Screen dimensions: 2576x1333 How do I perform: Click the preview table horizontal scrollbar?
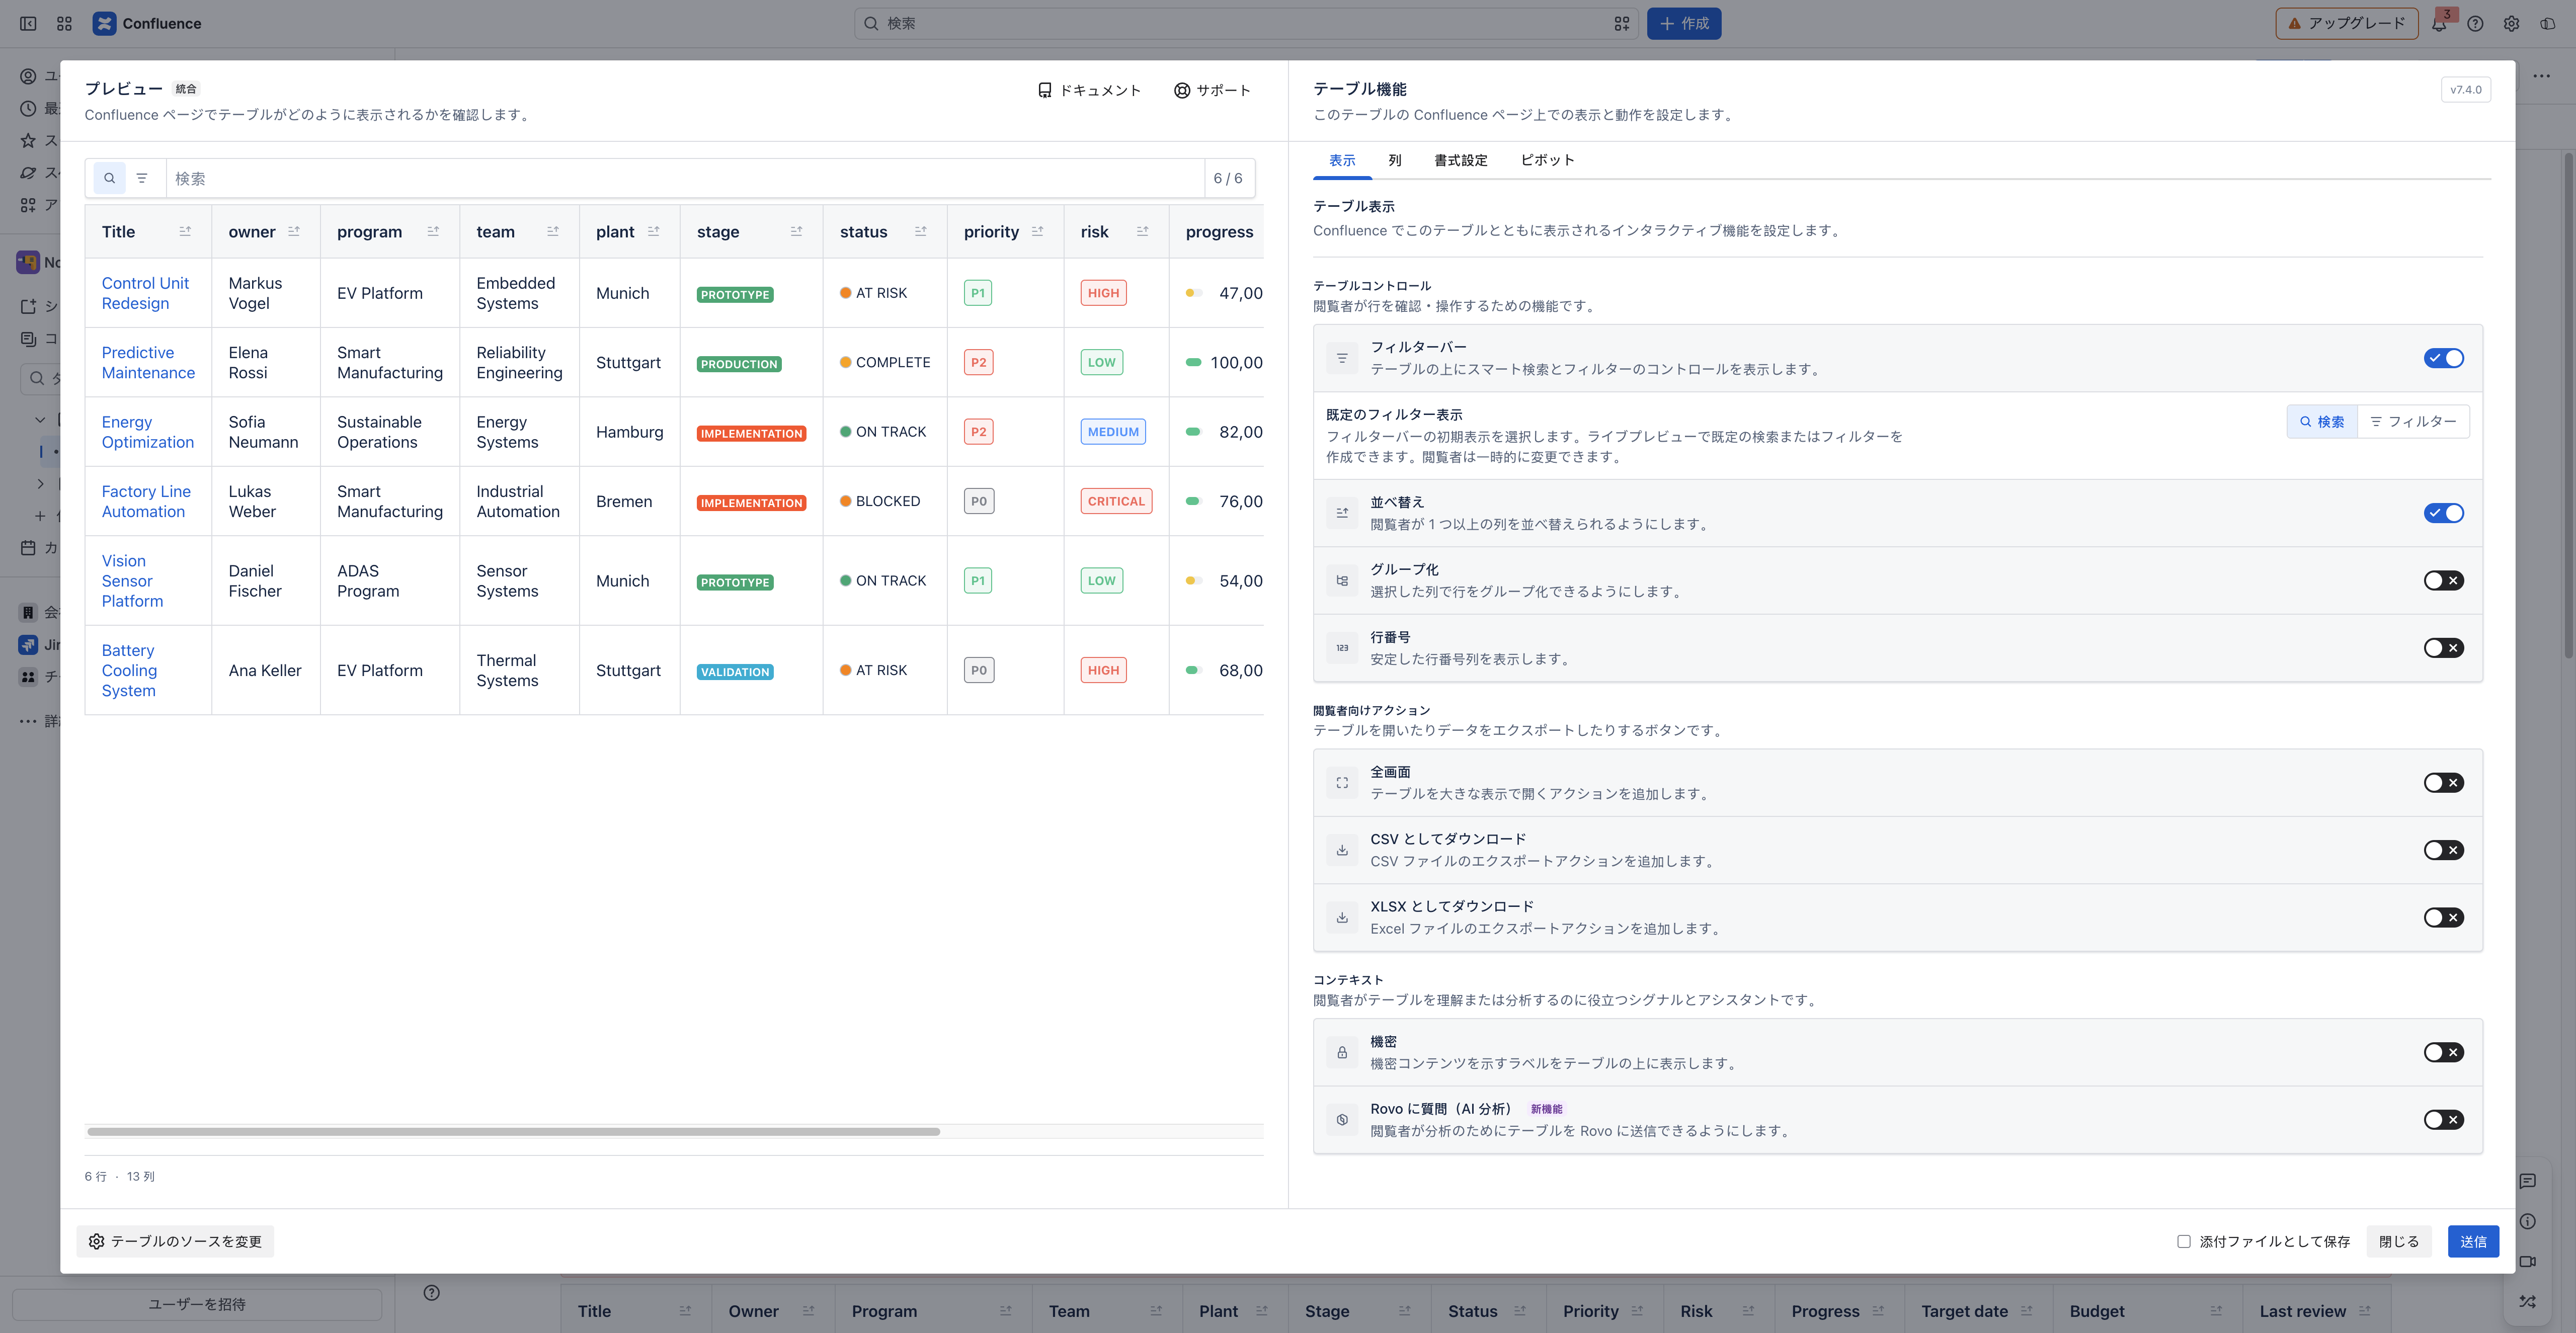pos(513,1132)
